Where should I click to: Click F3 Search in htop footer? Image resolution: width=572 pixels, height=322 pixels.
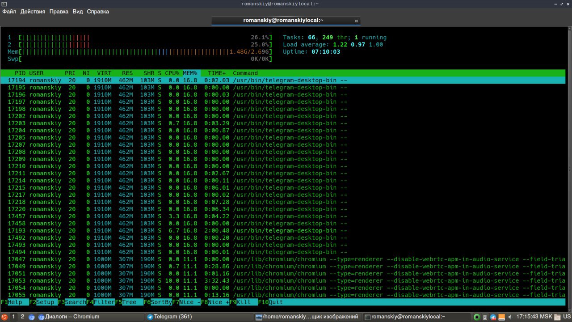(x=72, y=302)
